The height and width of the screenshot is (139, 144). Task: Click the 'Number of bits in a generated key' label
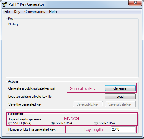point(32,129)
